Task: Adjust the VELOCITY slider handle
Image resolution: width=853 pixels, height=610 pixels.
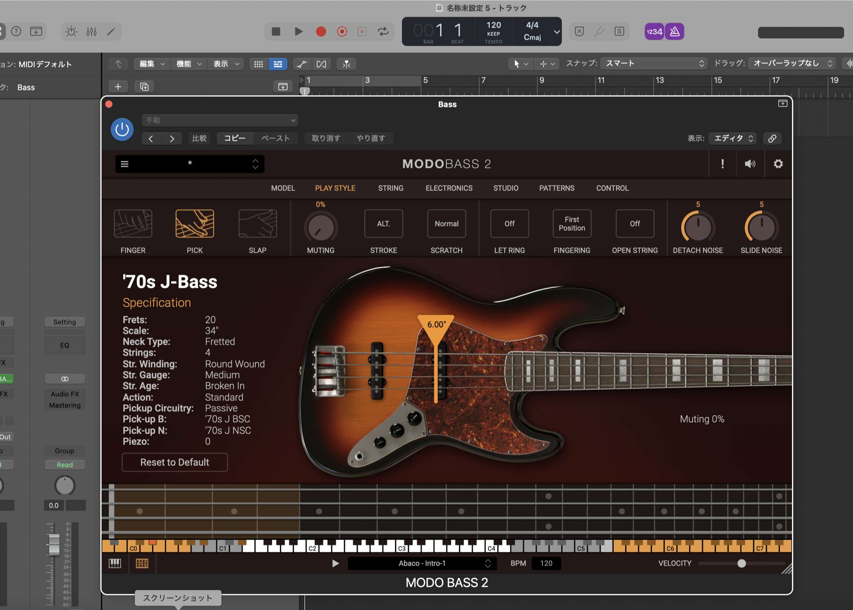Action: pos(742,564)
